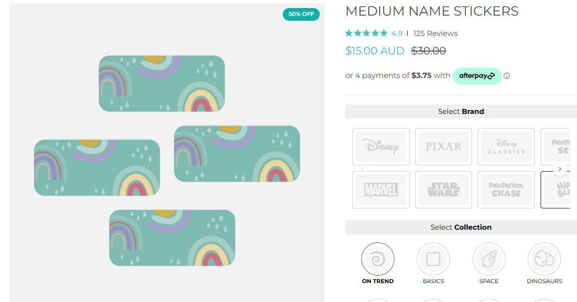Select the Paw Patrol Chase brand

[x=506, y=190]
